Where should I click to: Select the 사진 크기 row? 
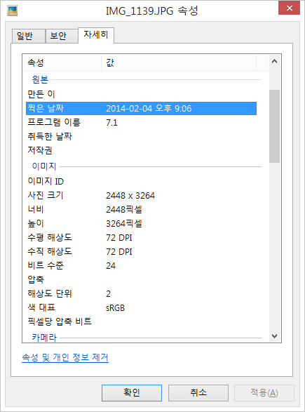point(141,196)
